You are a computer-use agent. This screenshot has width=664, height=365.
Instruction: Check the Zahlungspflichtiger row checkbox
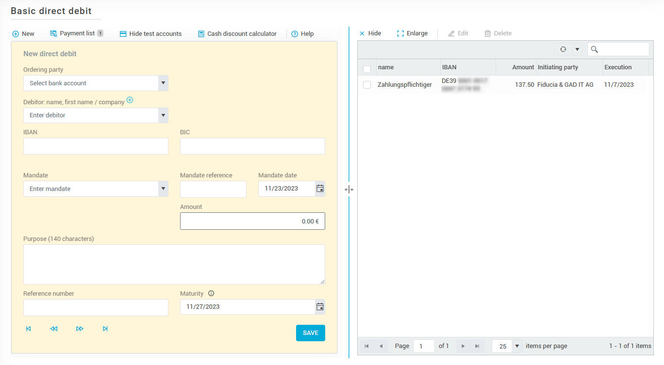point(367,85)
